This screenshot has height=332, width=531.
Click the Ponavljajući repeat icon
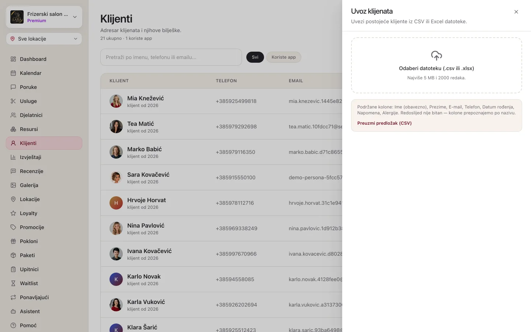(x=13, y=297)
